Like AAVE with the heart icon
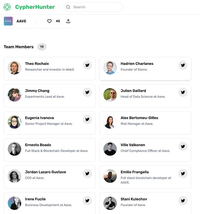Image resolution: width=200 pixels, height=214 pixels. tap(50, 21)
